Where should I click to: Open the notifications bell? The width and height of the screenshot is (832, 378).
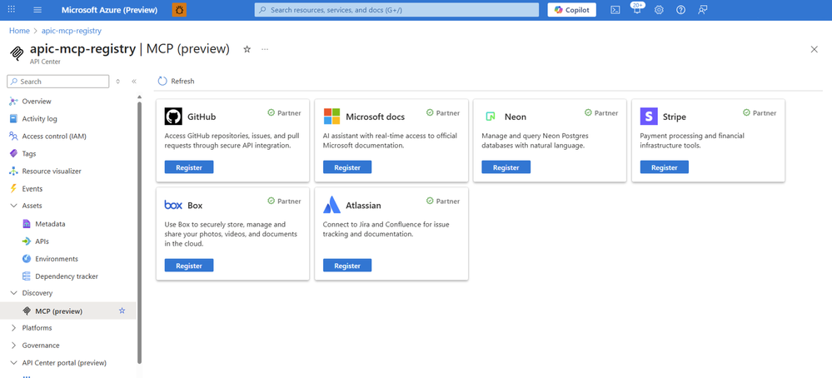(x=637, y=9)
